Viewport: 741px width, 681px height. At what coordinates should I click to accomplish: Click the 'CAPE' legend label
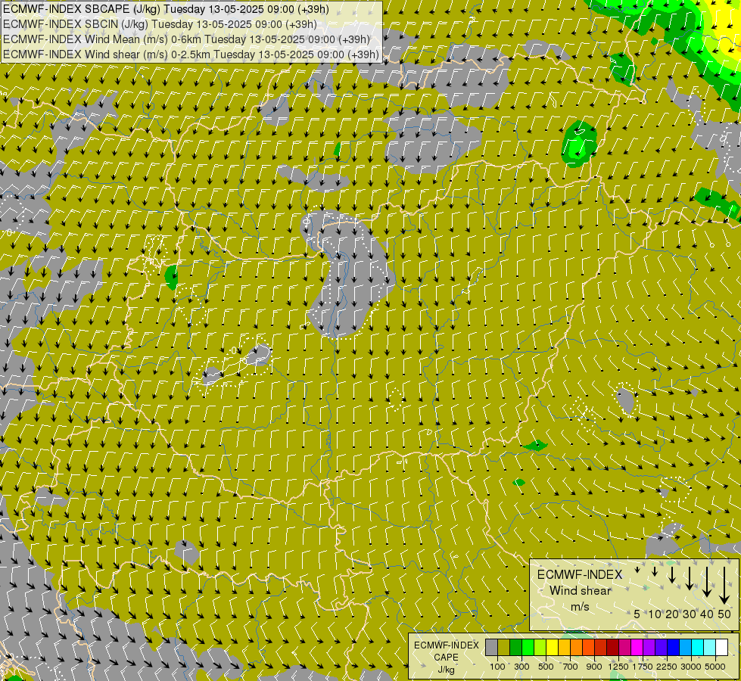click(x=446, y=658)
